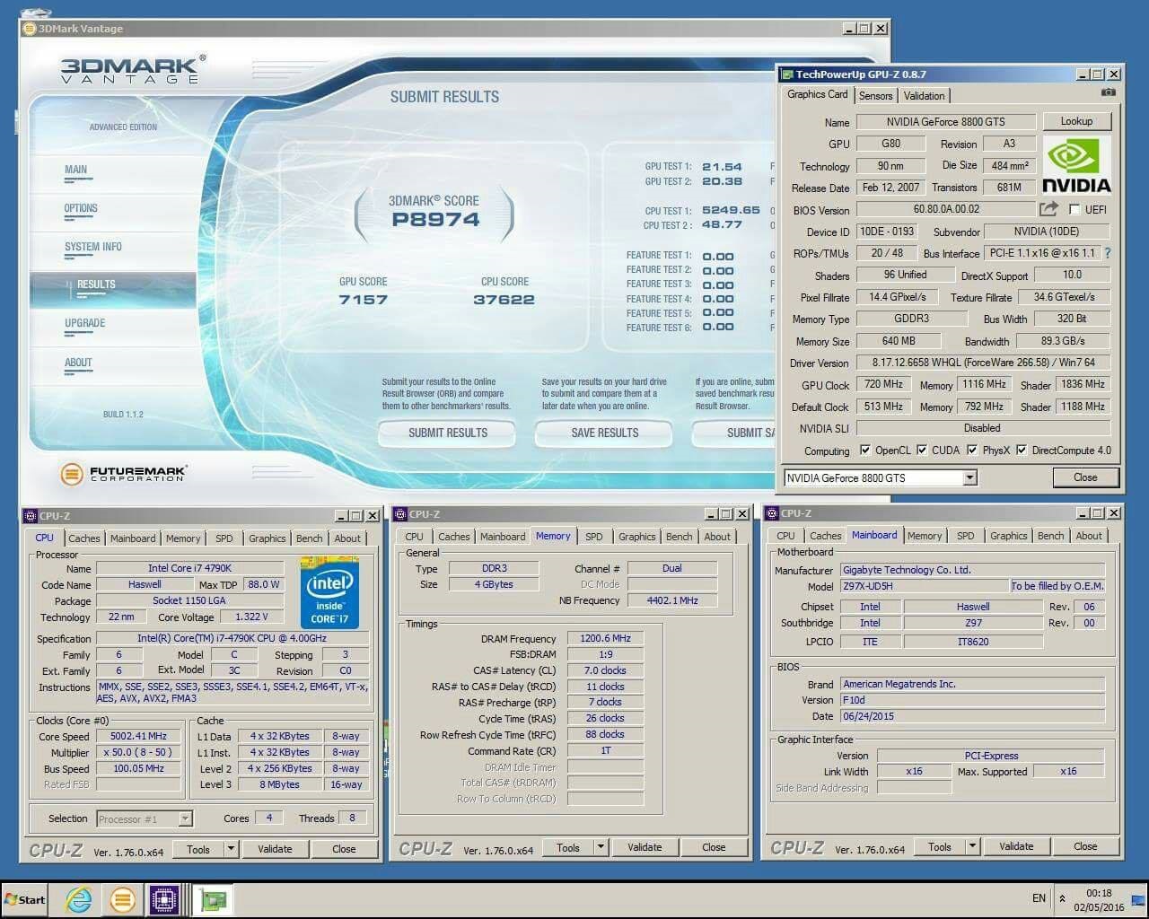
Task: Open the Processor #1 selection dropdown
Action: 185,818
